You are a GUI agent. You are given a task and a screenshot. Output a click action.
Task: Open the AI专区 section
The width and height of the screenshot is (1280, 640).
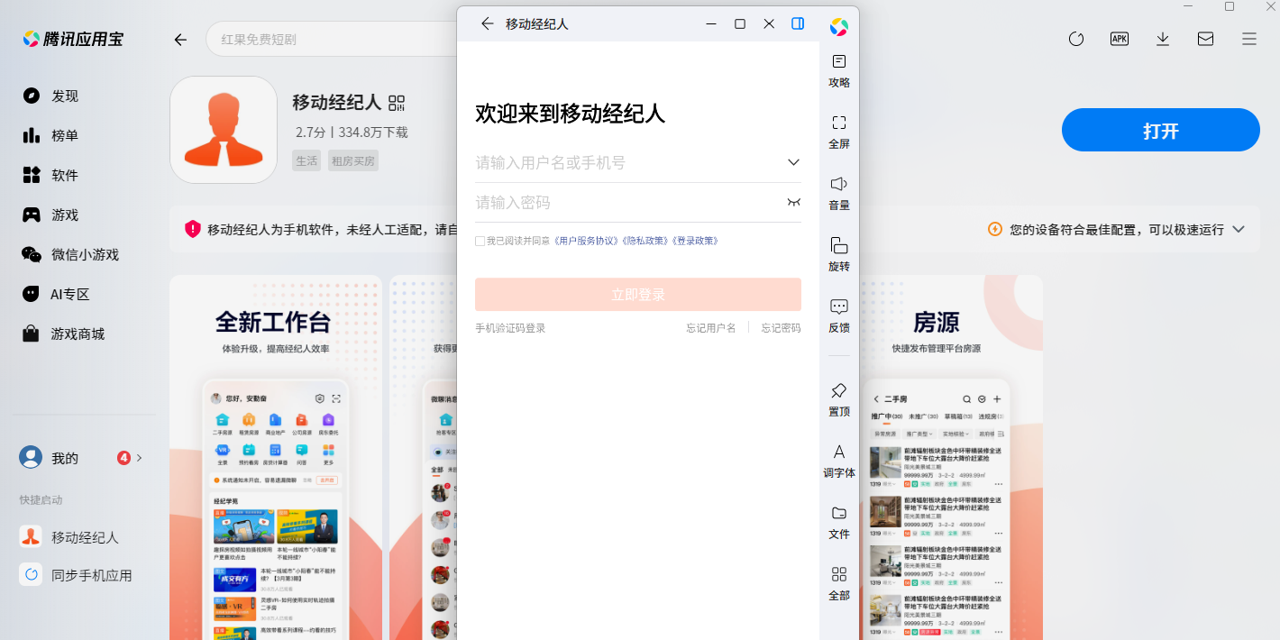56,294
